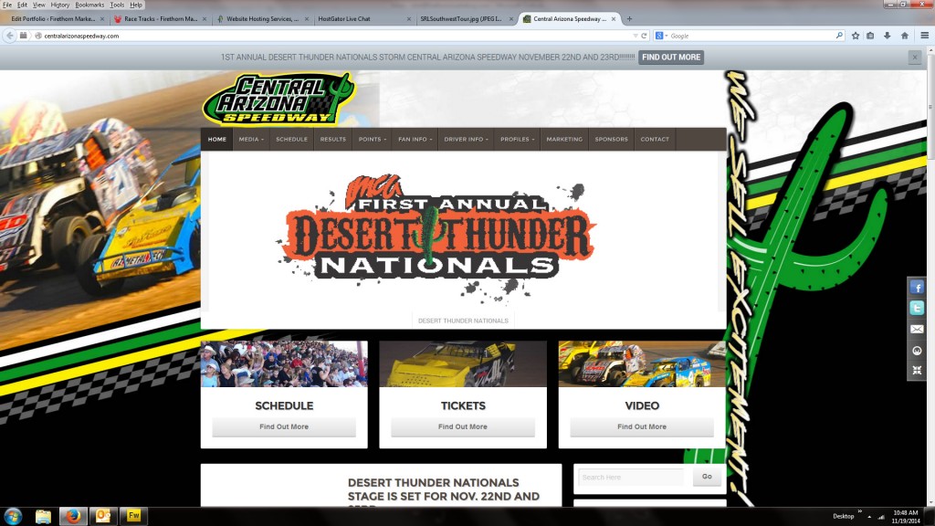
Task: Click the Search Here input field
Action: 631,477
